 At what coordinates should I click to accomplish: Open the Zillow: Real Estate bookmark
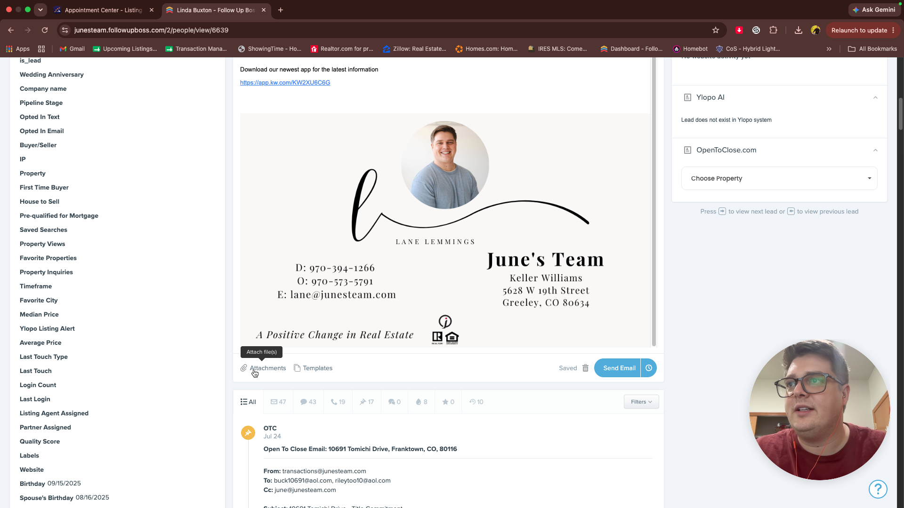click(x=414, y=49)
